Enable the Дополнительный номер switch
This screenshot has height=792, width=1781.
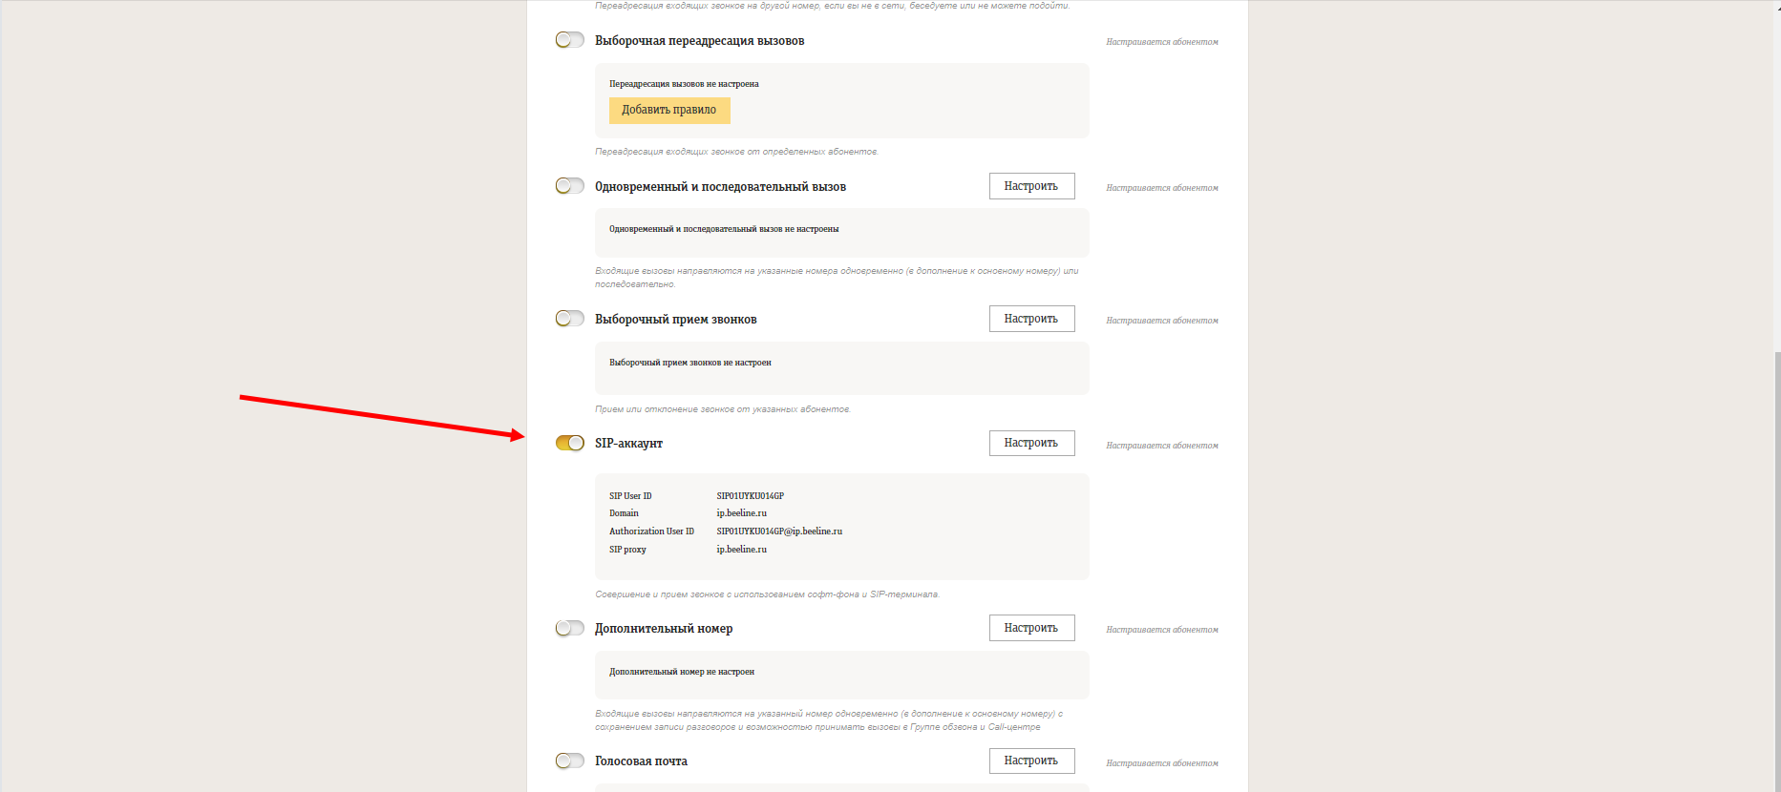(570, 628)
